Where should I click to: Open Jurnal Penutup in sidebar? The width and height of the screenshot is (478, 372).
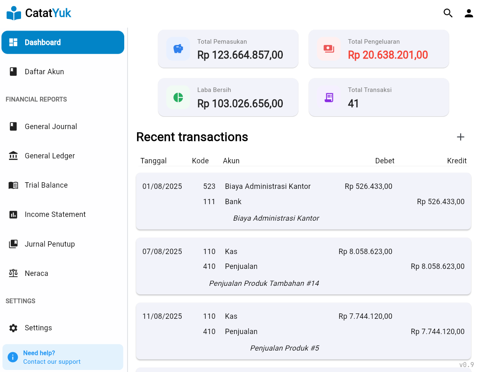point(50,244)
